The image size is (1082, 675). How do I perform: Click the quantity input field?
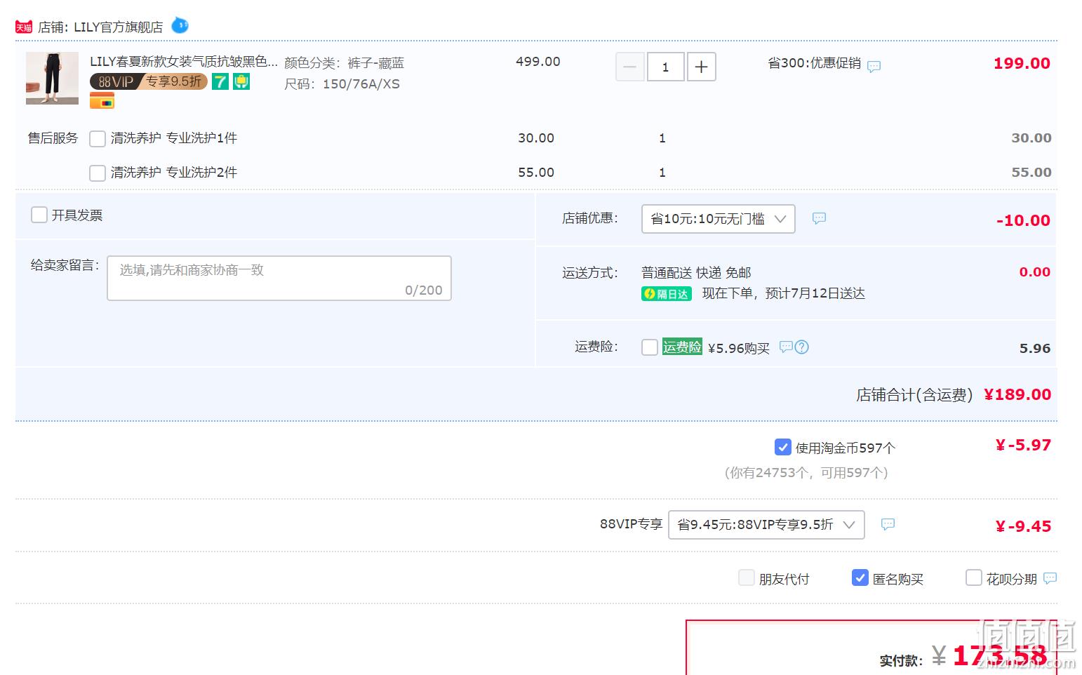(665, 67)
